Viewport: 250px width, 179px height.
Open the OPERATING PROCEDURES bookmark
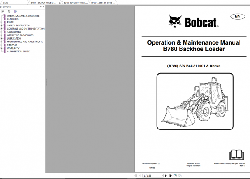tap(20, 35)
